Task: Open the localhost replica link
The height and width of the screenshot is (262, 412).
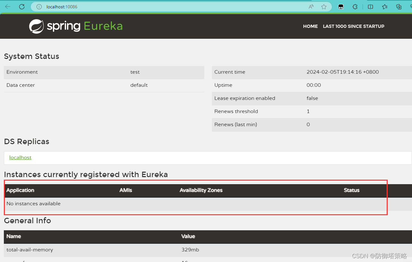Action: coord(20,157)
